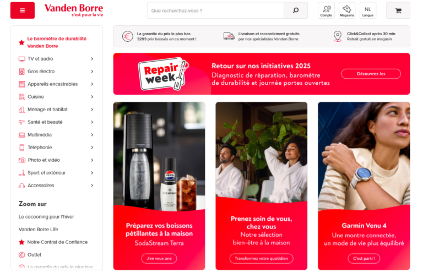The width and height of the screenshot is (423, 278).
Task: Select Sport et extérieur menu item
Action: (x=47, y=173)
